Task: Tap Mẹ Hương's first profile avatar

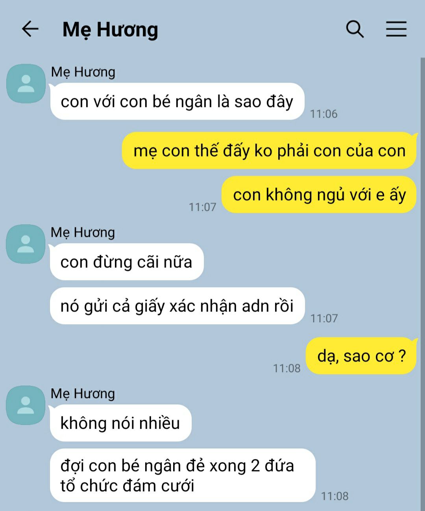Action: pyautogui.click(x=26, y=84)
